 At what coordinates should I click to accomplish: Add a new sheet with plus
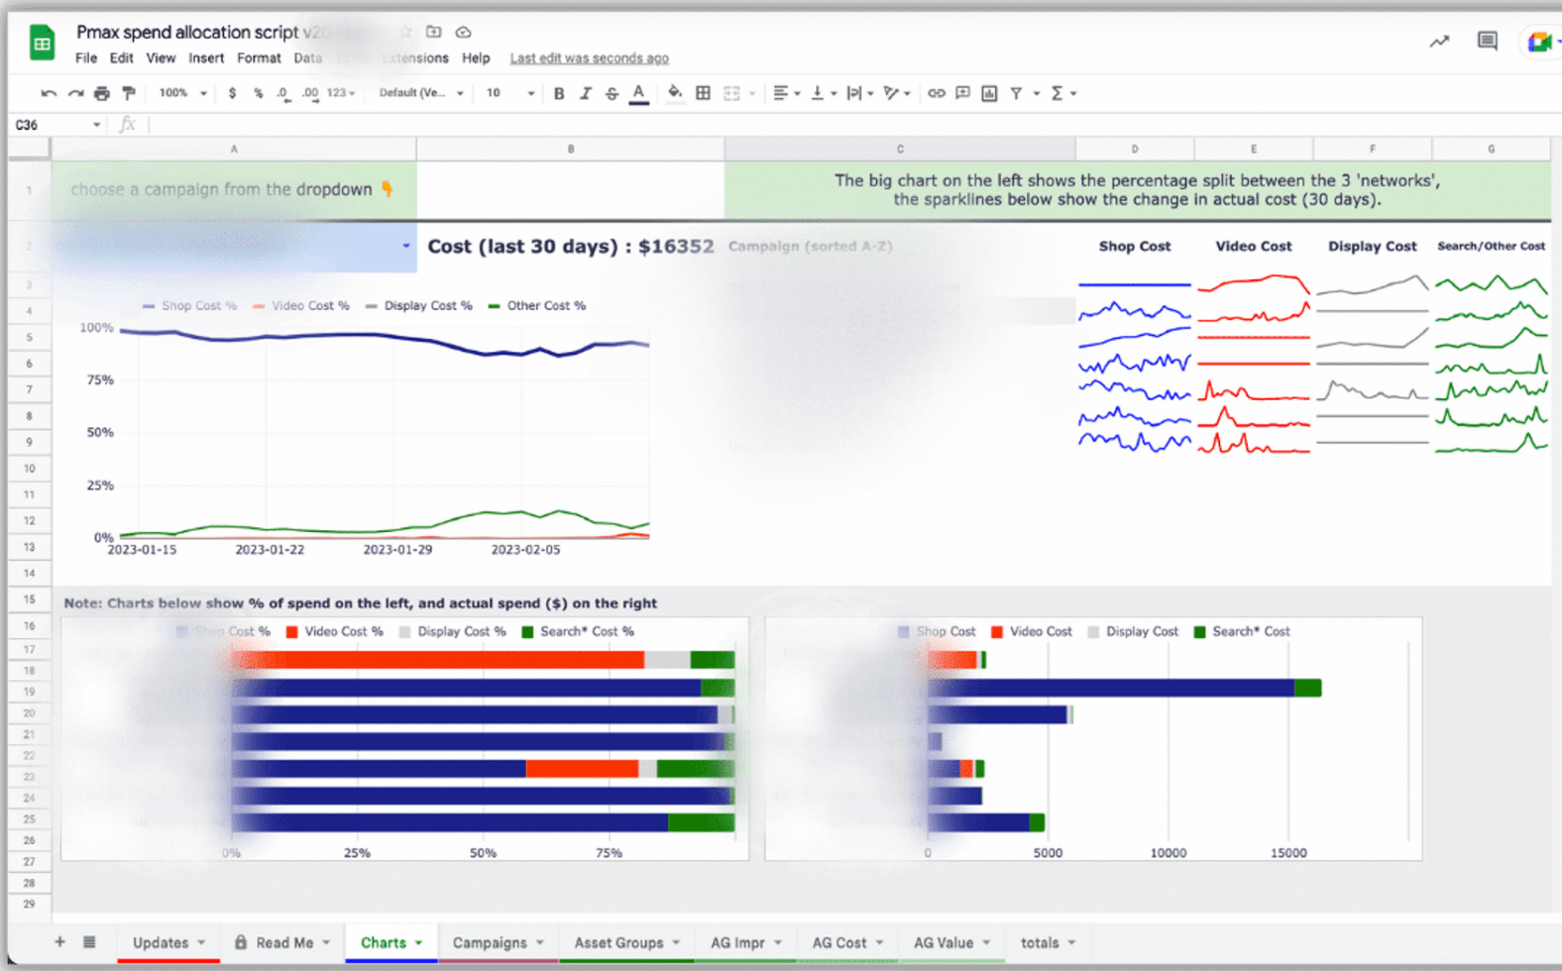pyautogui.click(x=59, y=942)
